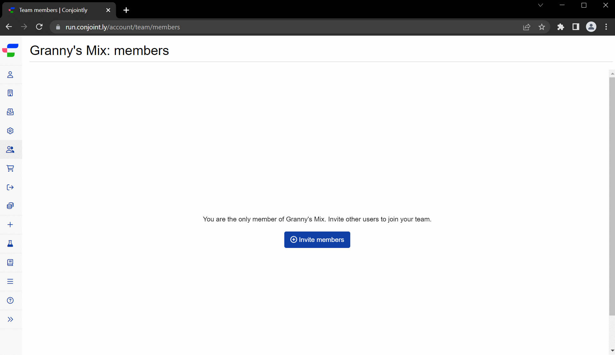Select the Team members | Conjointly tab

point(59,10)
